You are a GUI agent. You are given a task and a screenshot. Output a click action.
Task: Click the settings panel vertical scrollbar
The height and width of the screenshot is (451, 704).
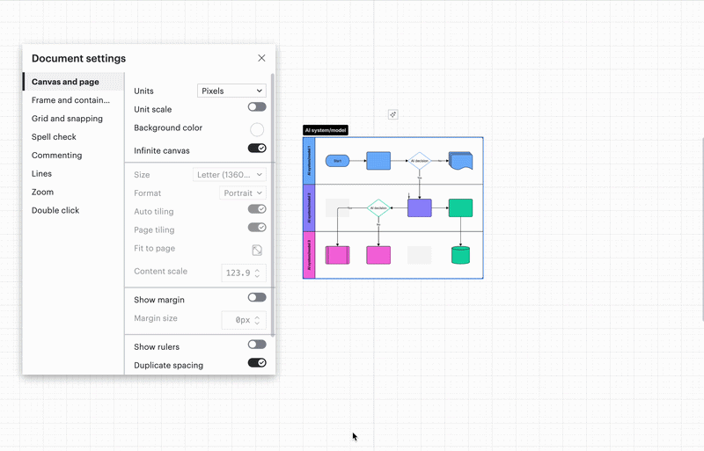[273, 205]
